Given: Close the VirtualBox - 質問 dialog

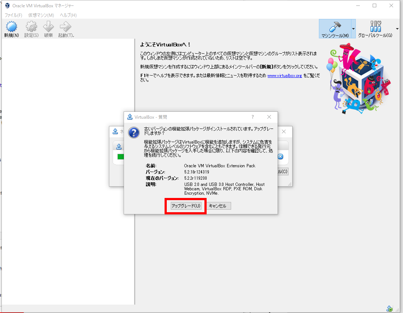Looking at the screenshot, I should tap(269, 117).
